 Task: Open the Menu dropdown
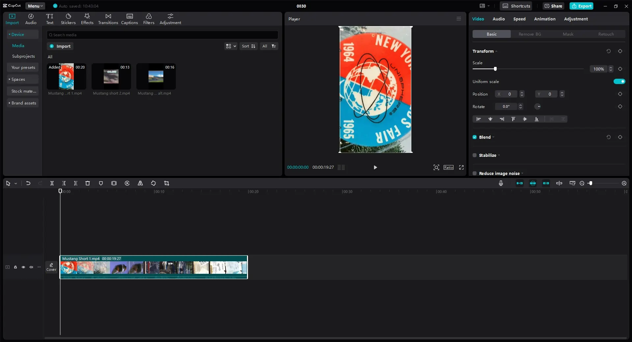pyautogui.click(x=35, y=6)
